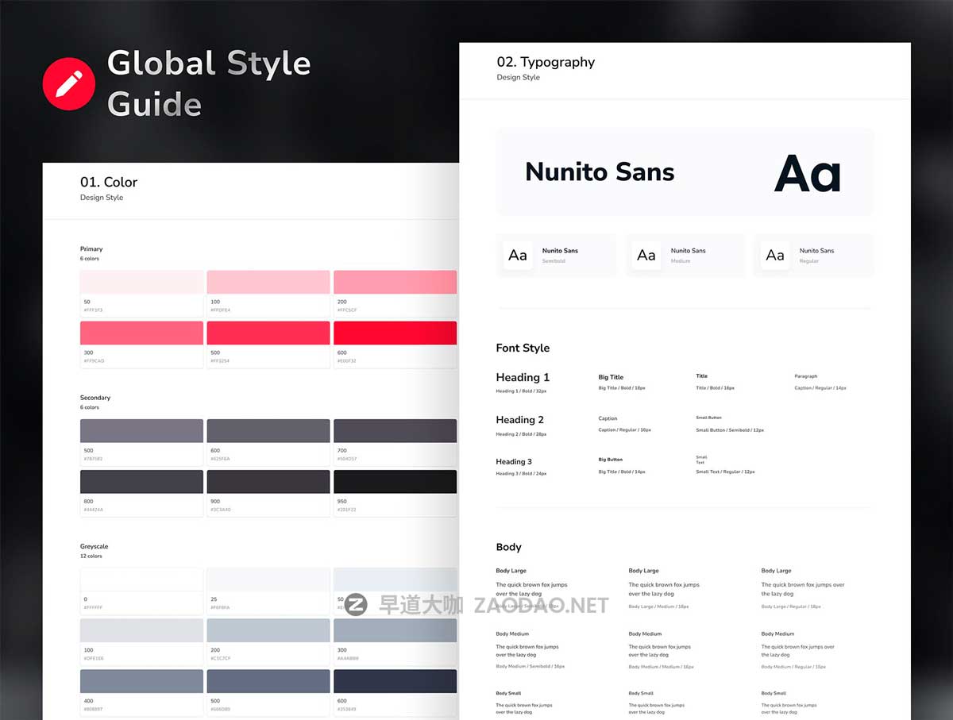Image resolution: width=953 pixels, height=720 pixels.
Task: Select the Primary 500 red swatch
Action: click(268, 333)
